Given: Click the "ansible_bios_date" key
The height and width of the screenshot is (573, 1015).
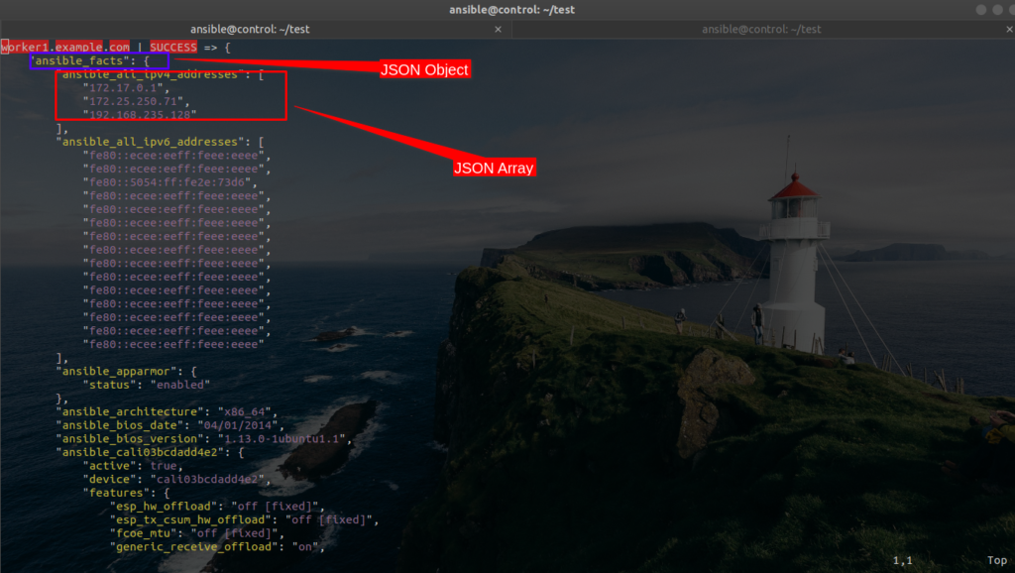Looking at the screenshot, I should coord(123,425).
